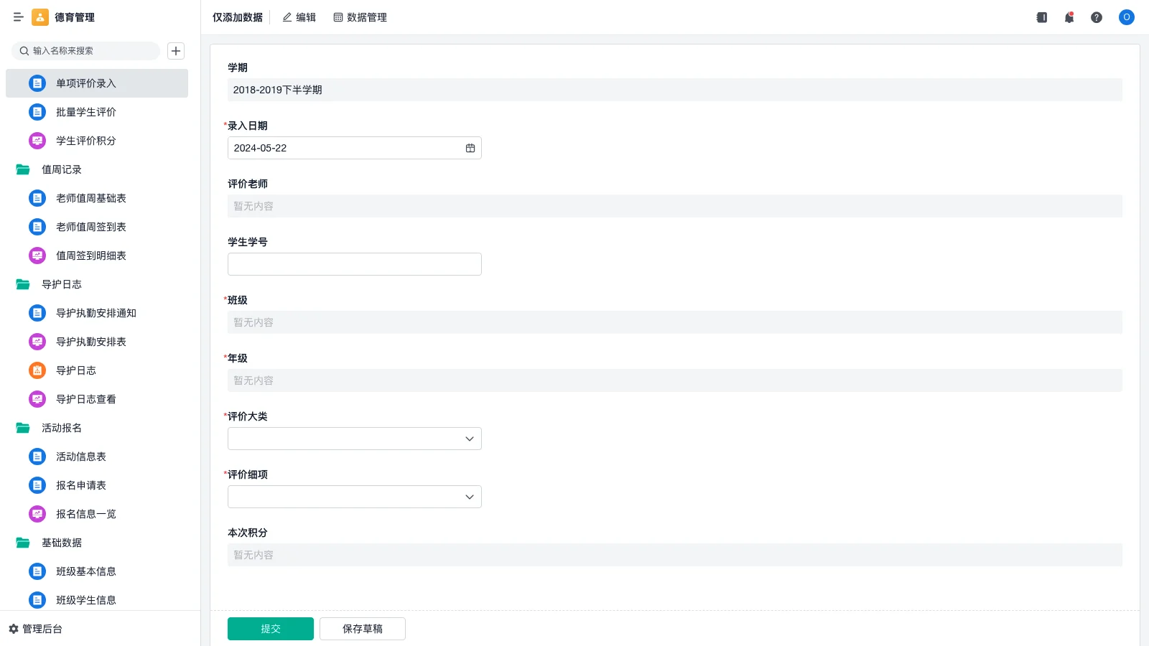Open 批量学生评价 in sidebar
Screen dimensions: 1149x646
(x=86, y=112)
